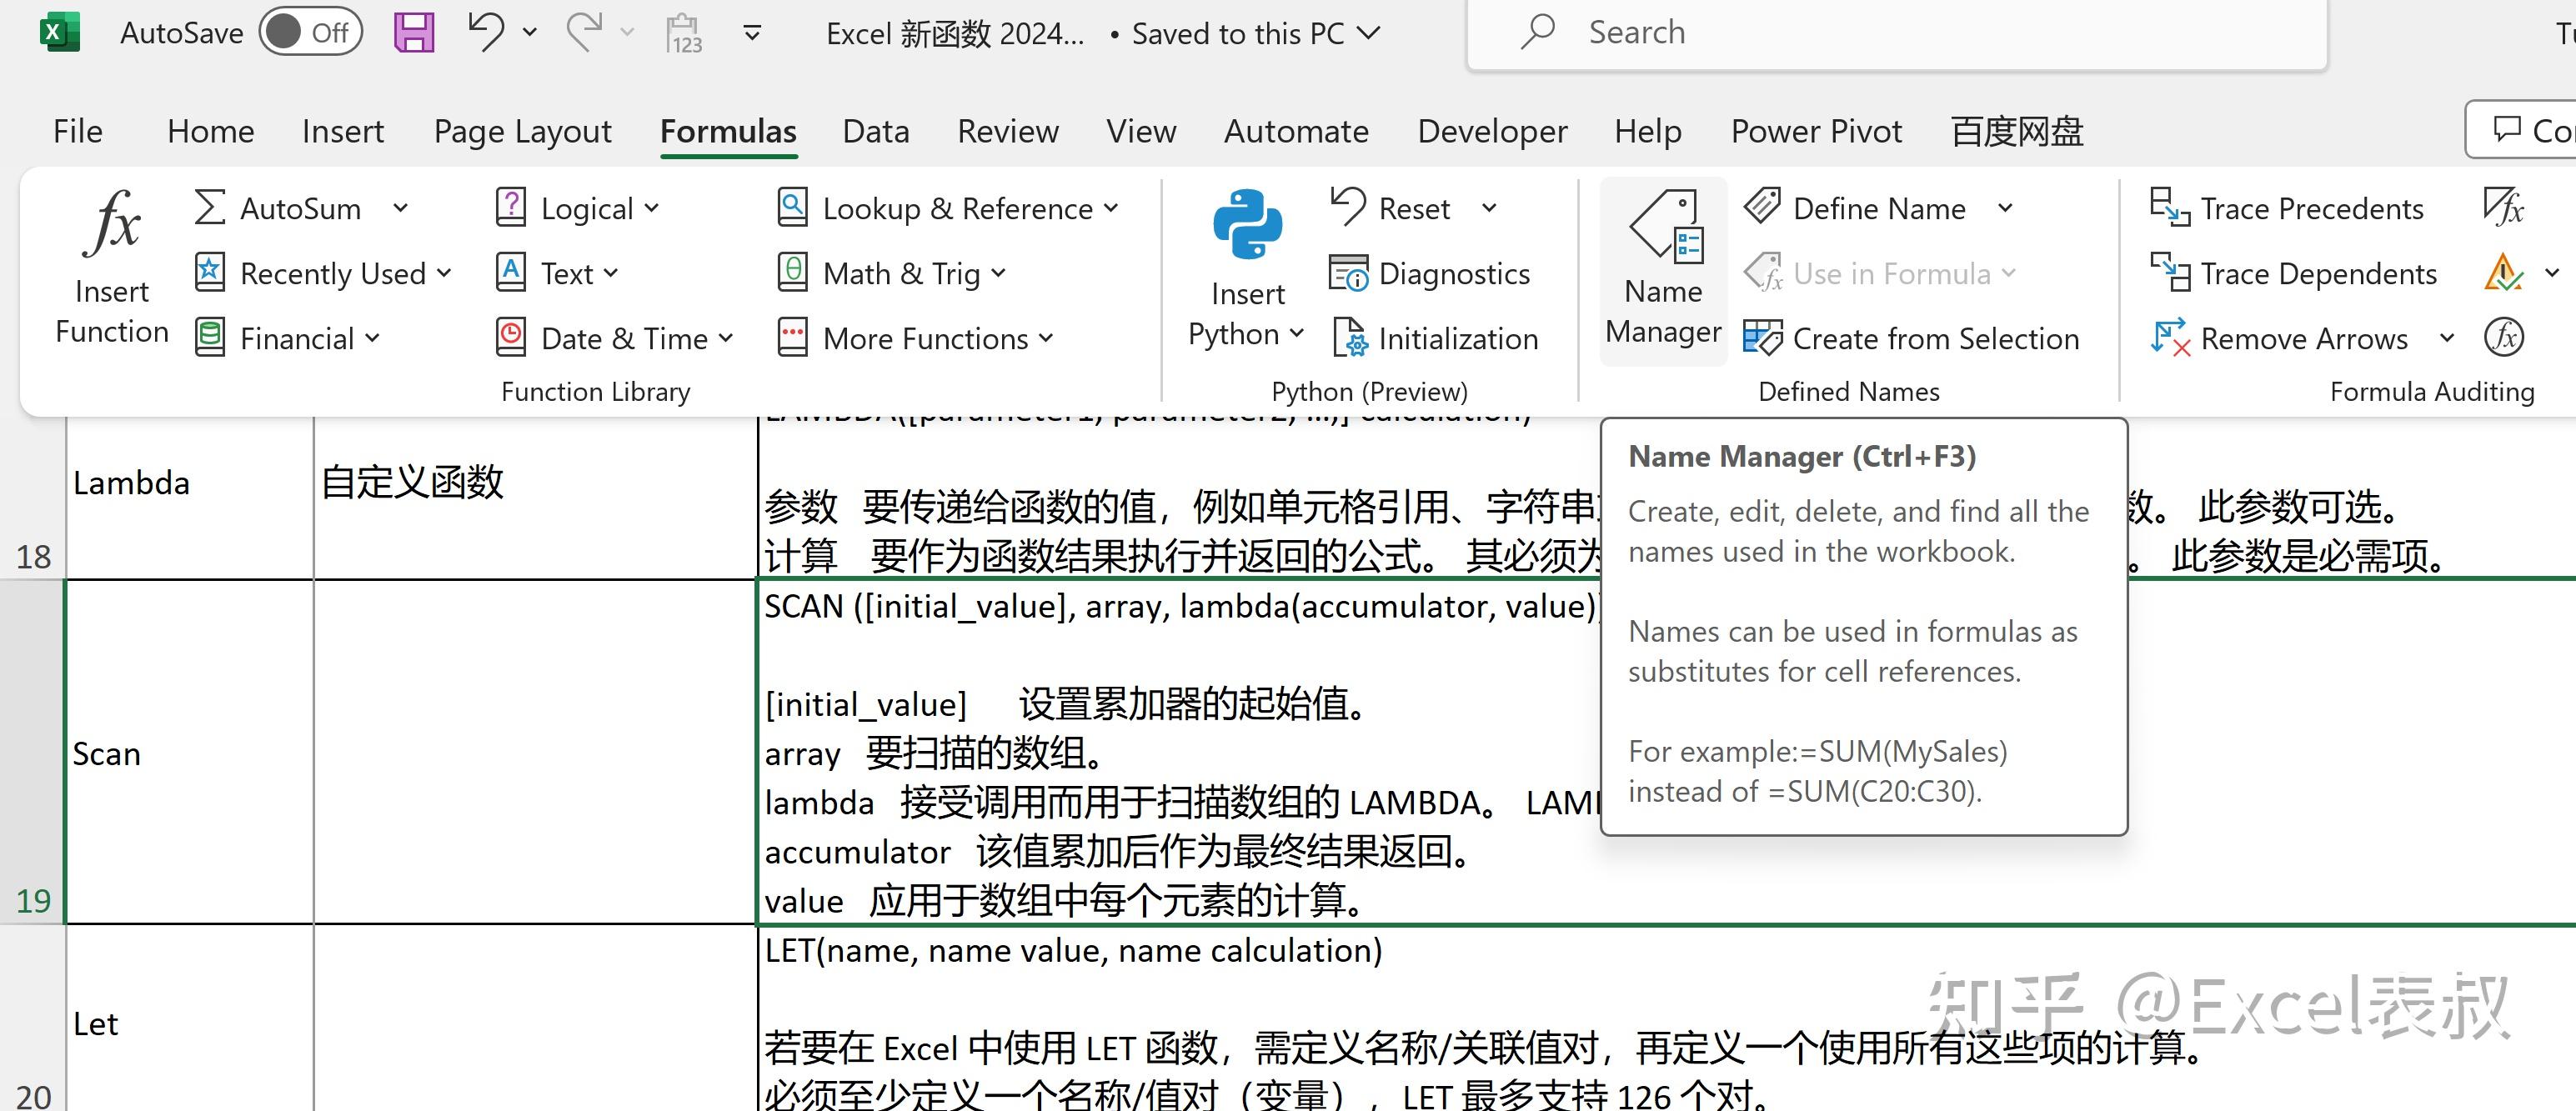Image resolution: width=2576 pixels, height=1111 pixels.
Task: Open the Insert Function dialog
Action: click(111, 262)
